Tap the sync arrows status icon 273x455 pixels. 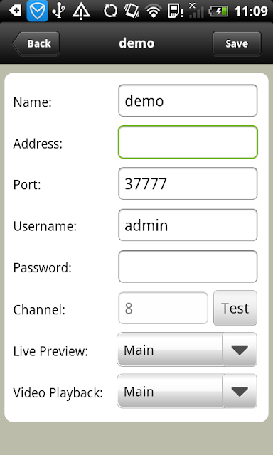(x=110, y=11)
